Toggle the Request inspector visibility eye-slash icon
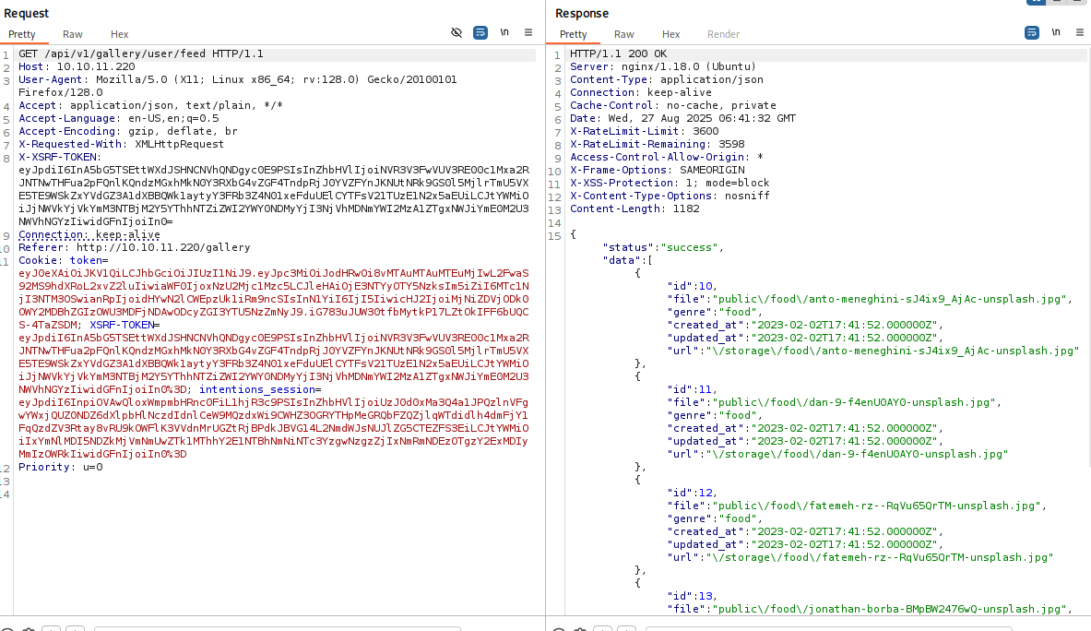 (x=457, y=32)
